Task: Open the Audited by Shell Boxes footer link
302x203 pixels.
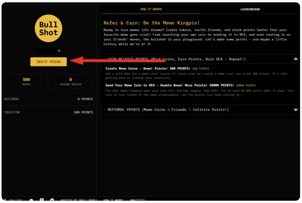Action: coord(79,200)
